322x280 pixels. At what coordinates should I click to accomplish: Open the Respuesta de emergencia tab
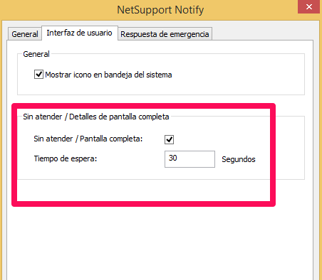click(165, 34)
